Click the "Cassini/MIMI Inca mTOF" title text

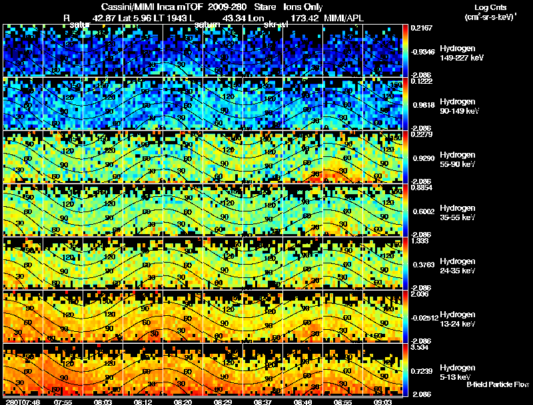pos(152,7)
